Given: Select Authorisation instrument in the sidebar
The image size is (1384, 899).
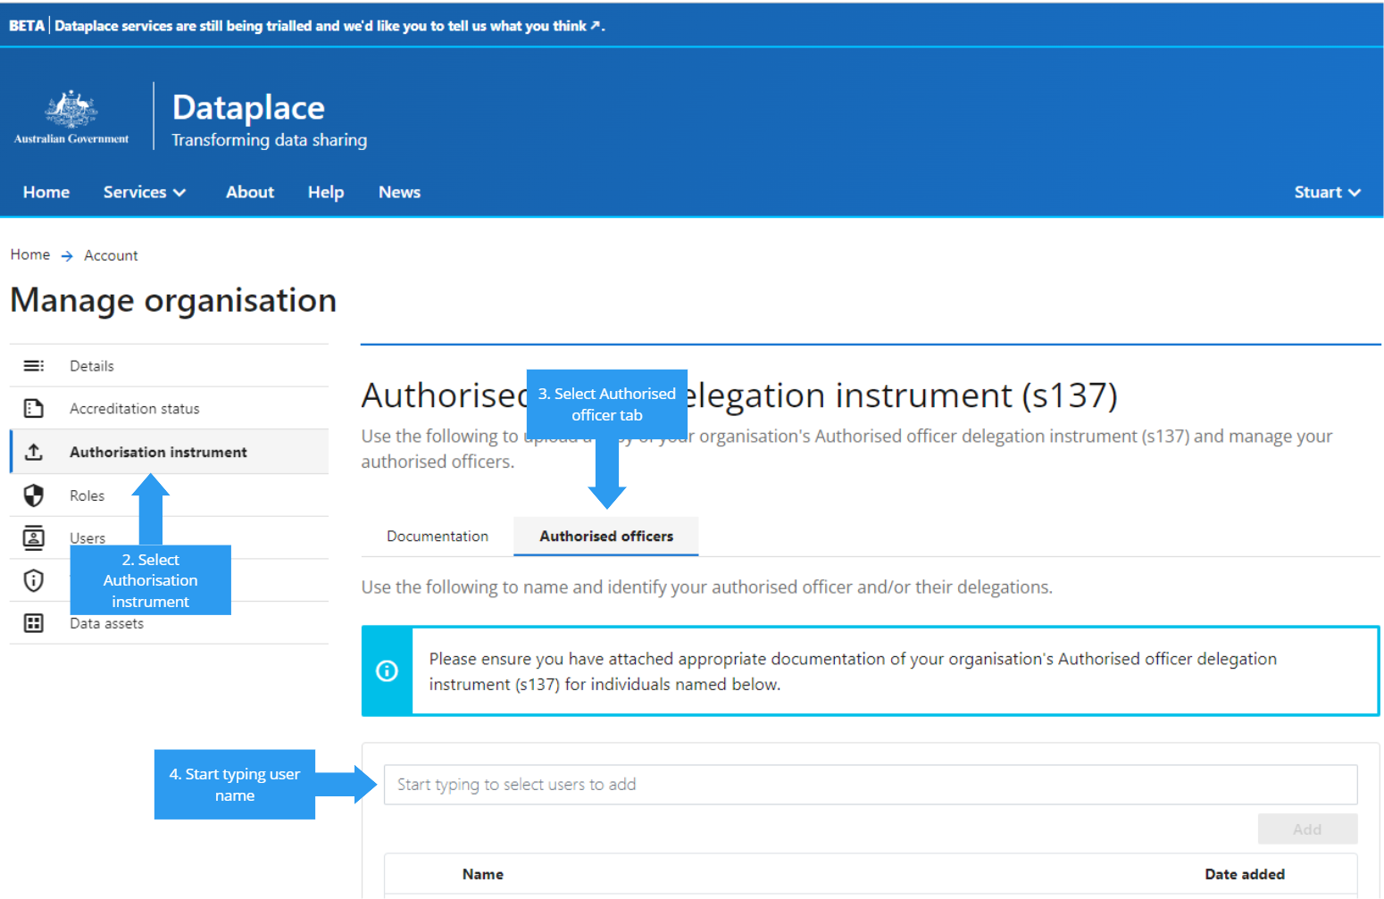Looking at the screenshot, I should (x=170, y=452).
